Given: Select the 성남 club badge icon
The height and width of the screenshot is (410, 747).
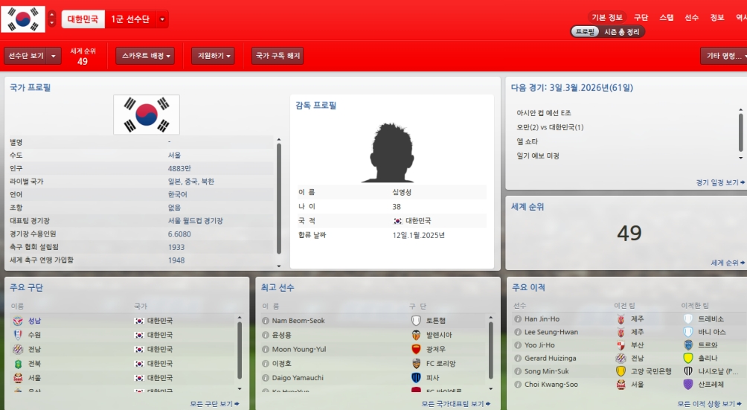Looking at the screenshot, I should tap(18, 321).
